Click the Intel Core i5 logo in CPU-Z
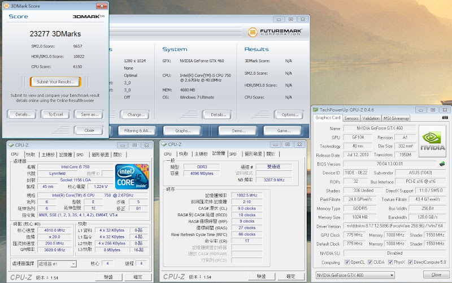Viewport: 452px width, 283px height. coord(132,177)
